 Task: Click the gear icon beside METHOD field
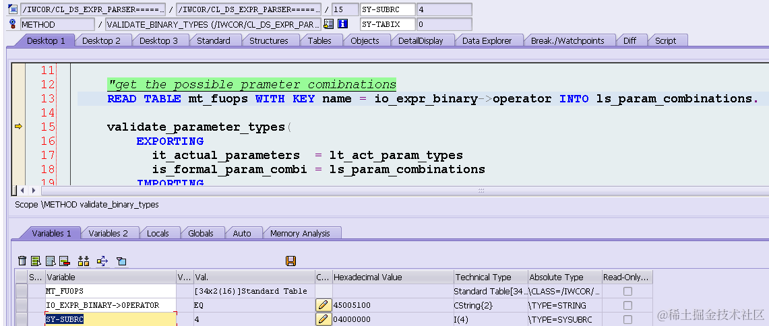click(13, 24)
